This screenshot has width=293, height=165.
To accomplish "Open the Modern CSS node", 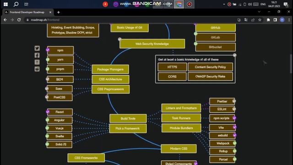I will (x=179, y=148).
